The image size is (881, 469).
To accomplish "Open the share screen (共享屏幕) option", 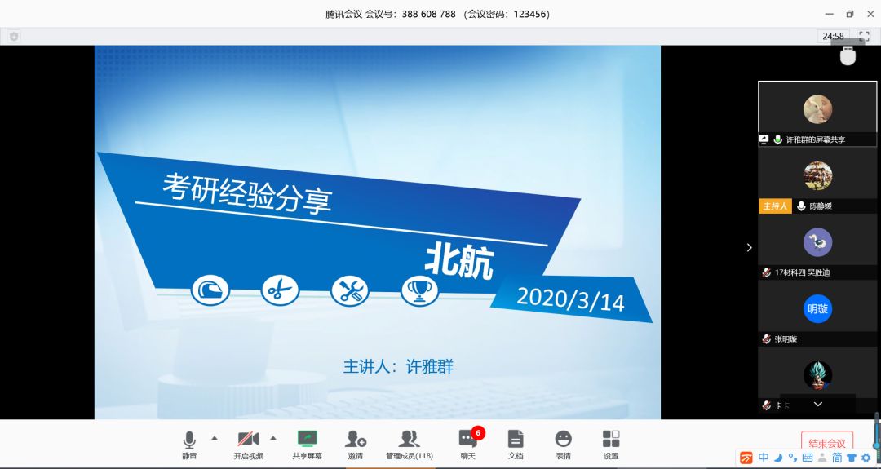I will click(308, 444).
